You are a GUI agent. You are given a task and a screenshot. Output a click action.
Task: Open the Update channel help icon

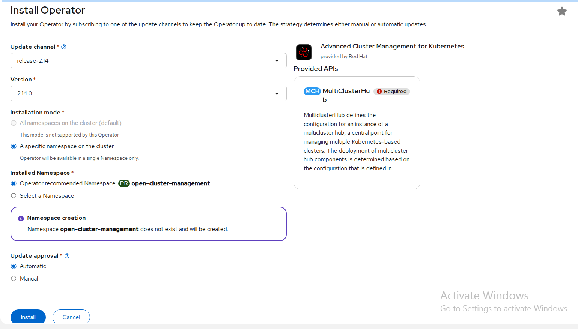64,47
